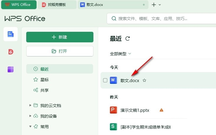This screenshot has width=216, height=135.
Task: Switch to the WPS Office home tab
Action: 19,5
